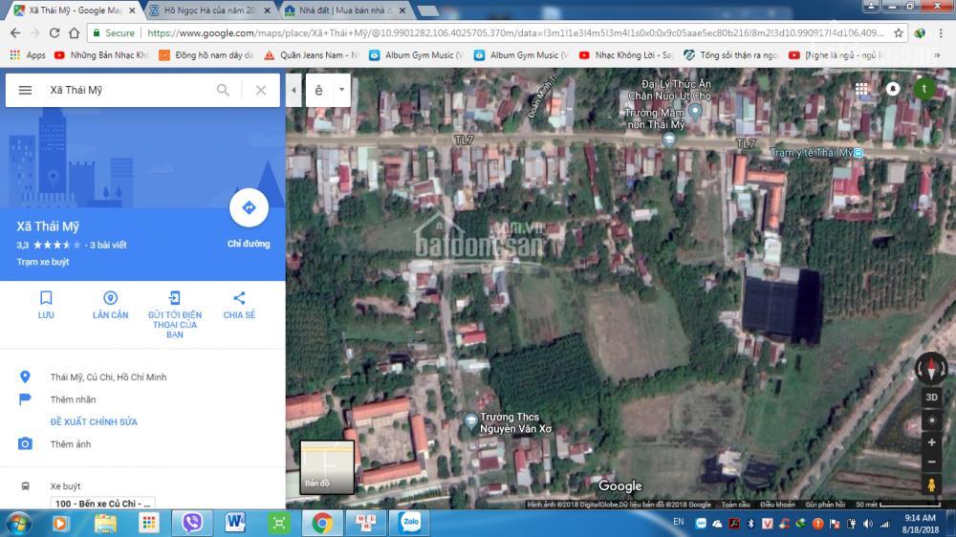Click Thêm ảnh add photo
This screenshot has width=956, height=537.
(71, 444)
